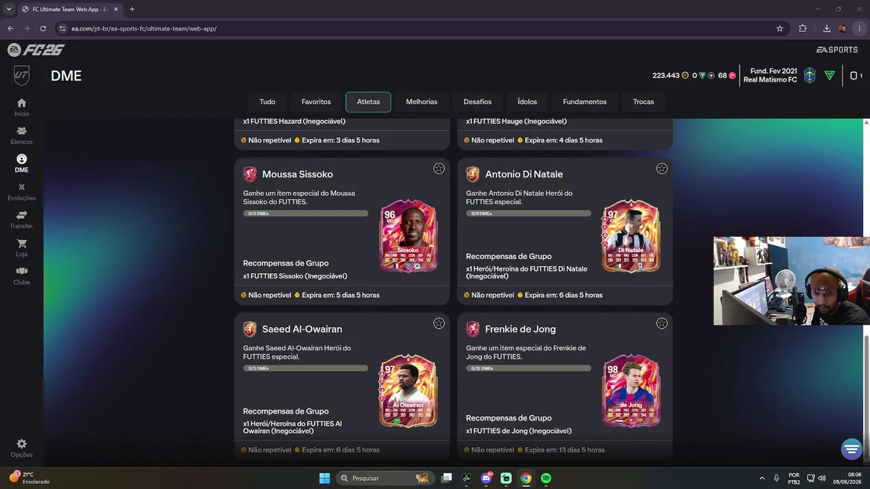Click the 'x1 FUTTIES Hazard (Inegociável)' reward text
This screenshot has height=489, width=870.
[294, 122]
